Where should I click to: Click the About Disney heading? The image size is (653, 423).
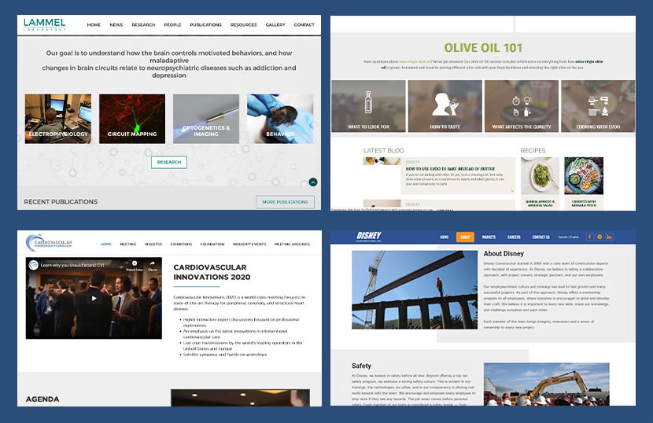click(x=504, y=253)
